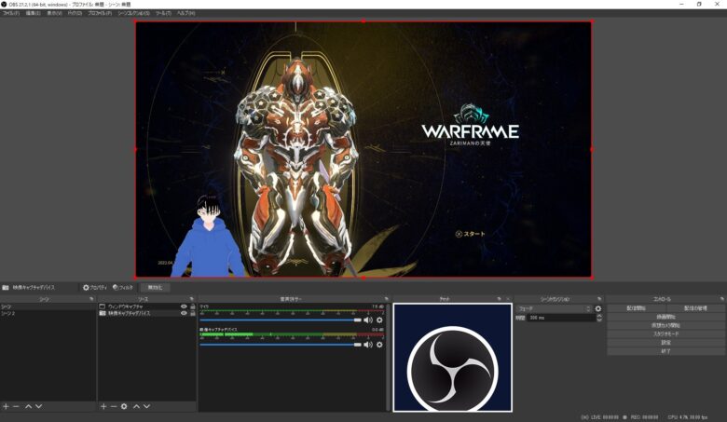Image resolution: width=727 pixels, height=422 pixels.
Task: Open the 編集 (Edit) menu
Action: pos(33,13)
